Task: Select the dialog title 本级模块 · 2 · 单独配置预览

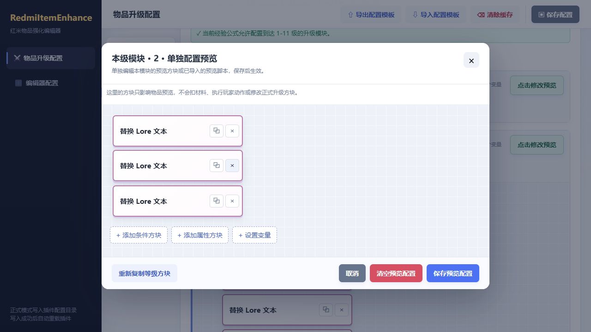Action: [x=164, y=59]
